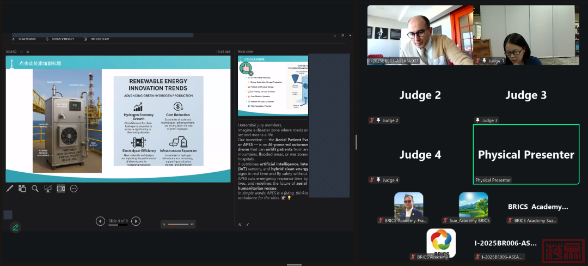Screen dimensions: 588x266
Task: Select the Physical Presenter video tile
Action: [x=526, y=154]
